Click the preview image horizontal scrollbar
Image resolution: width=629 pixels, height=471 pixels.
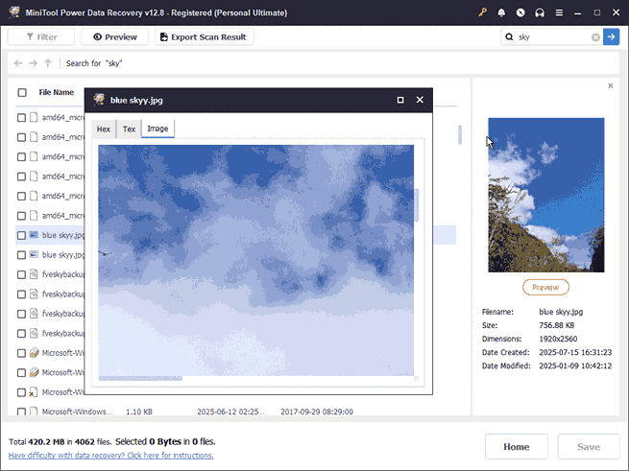coord(140,378)
